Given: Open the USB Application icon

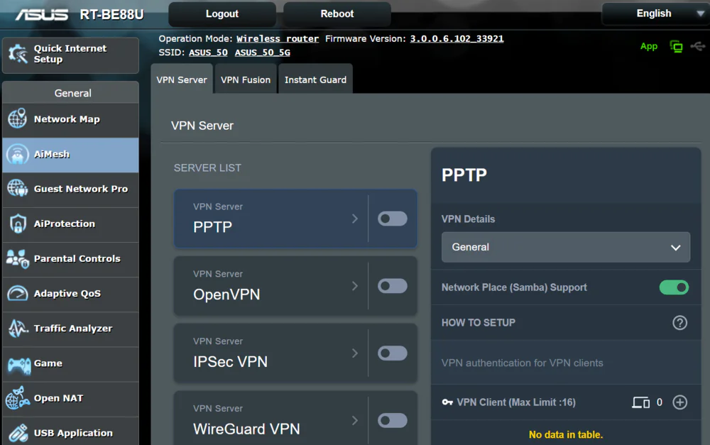Looking at the screenshot, I should (18, 433).
